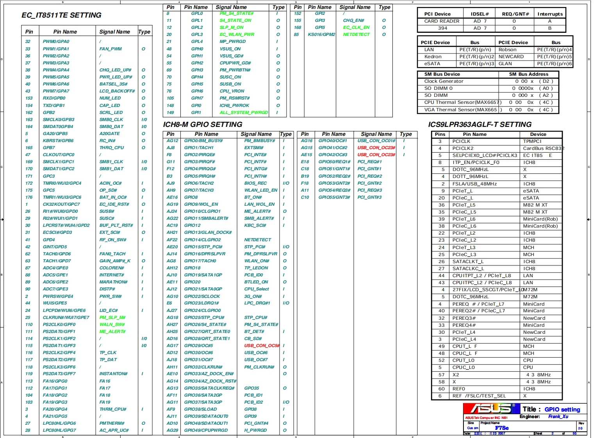Click the ICH8-M GPIO SETTING heading

pyautogui.click(x=202, y=125)
